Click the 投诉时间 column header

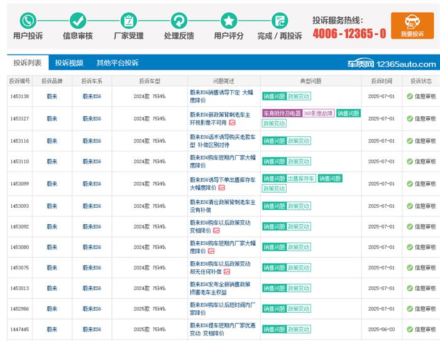[382, 81]
